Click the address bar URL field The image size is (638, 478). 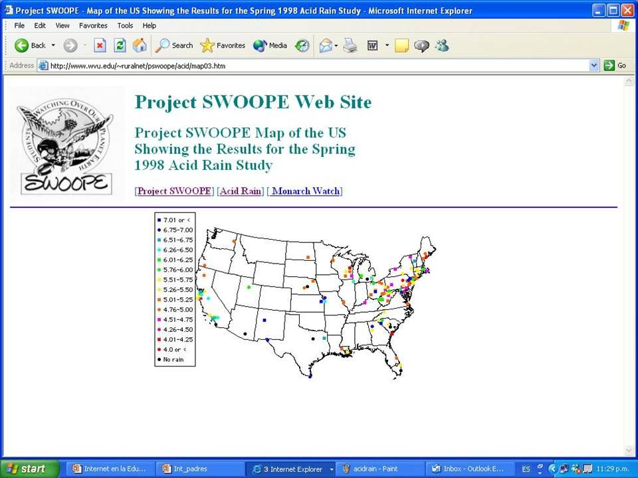pos(318,66)
